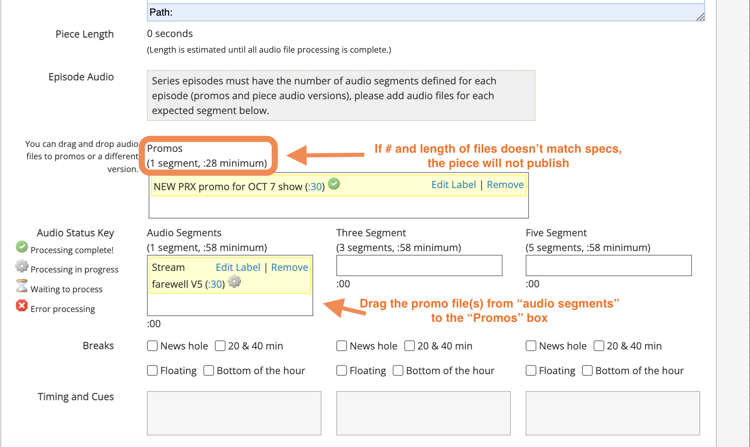The width and height of the screenshot is (750, 447).
Task: Remove the NEW PRX promo file
Action: click(505, 185)
